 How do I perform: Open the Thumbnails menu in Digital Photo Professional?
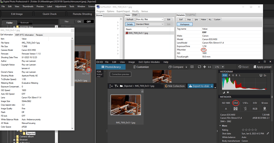pyautogui.click(x=28, y=6)
